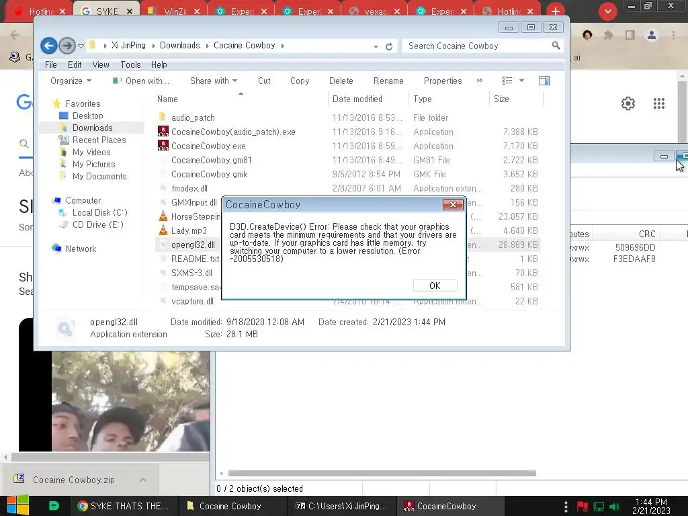
Task: Select the Lady.mp3 VLC cone icon
Action: (x=163, y=230)
